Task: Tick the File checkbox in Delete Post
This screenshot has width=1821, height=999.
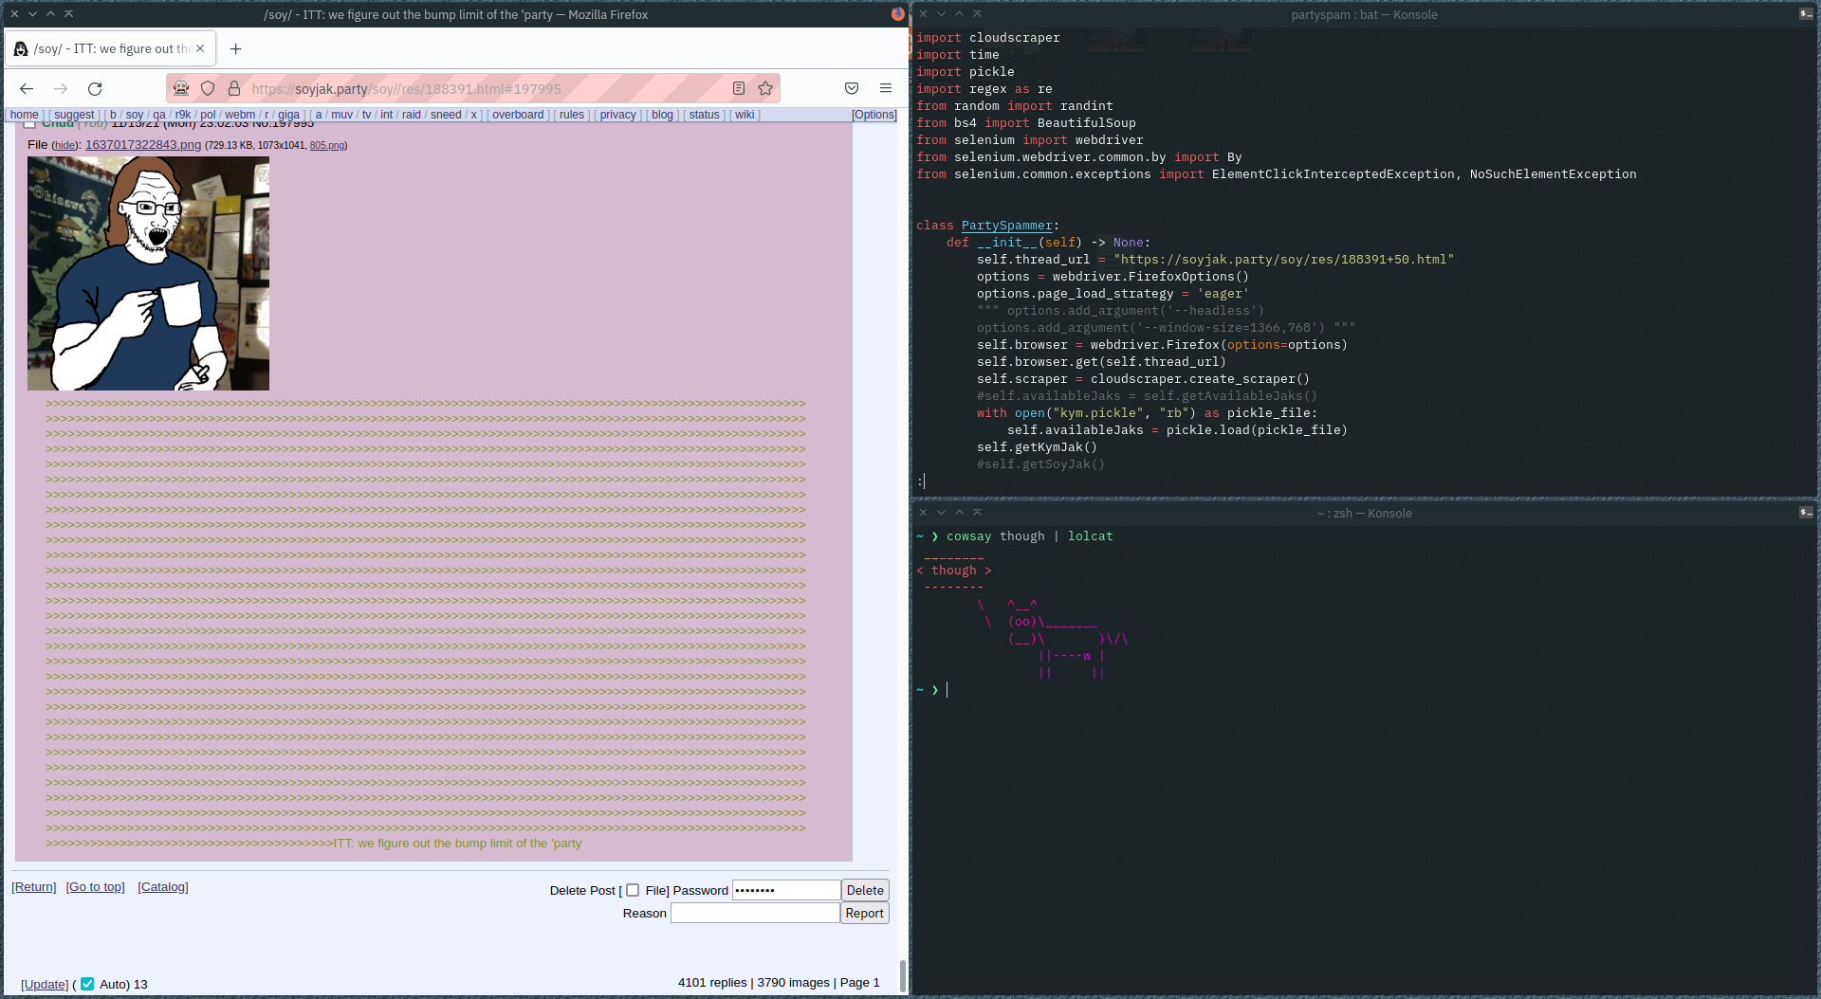Action: click(633, 890)
